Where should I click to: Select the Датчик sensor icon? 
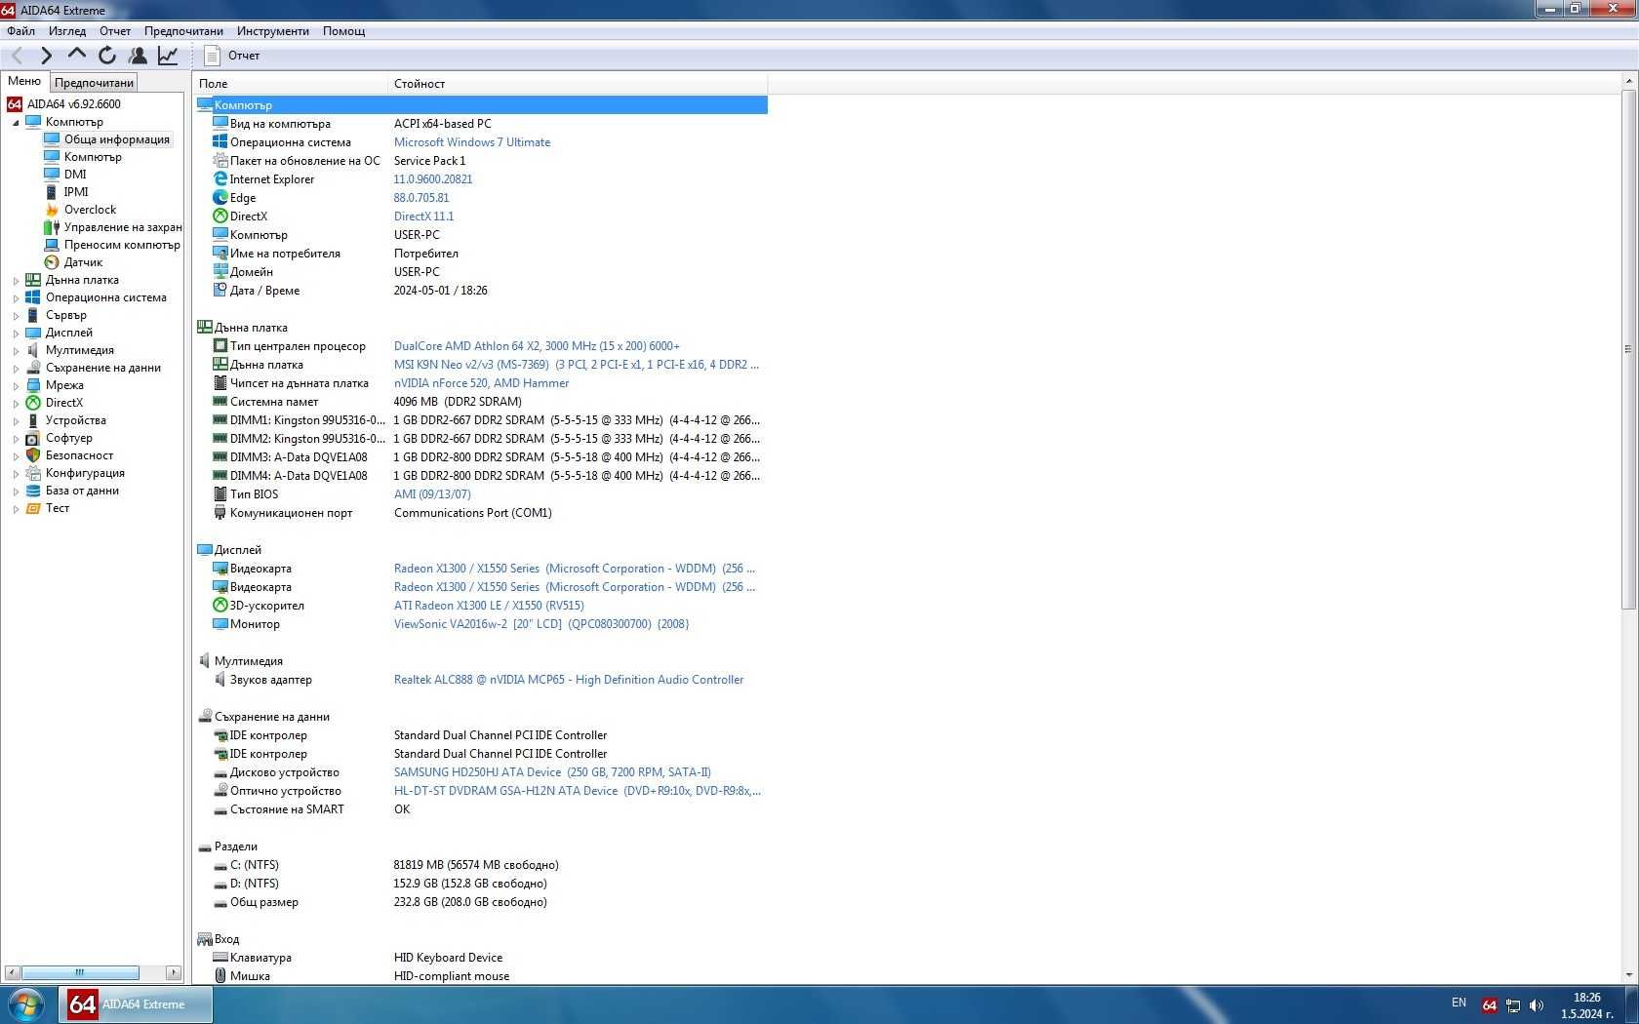(52, 262)
